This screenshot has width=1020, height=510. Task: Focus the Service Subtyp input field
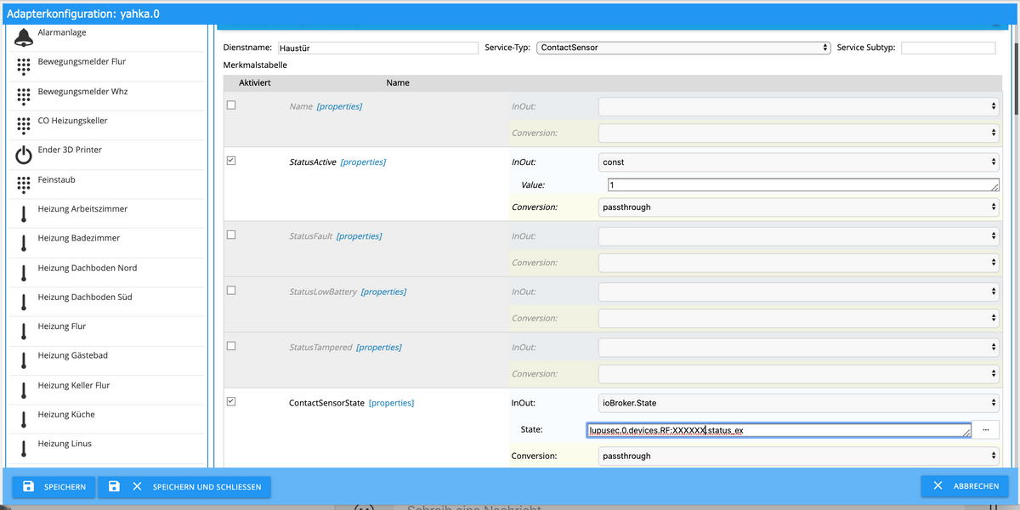[948, 48]
